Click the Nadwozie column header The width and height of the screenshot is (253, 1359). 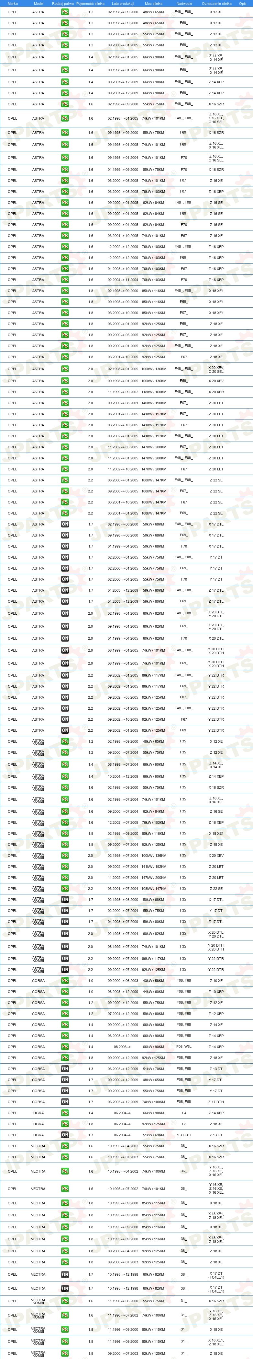tap(184, 3)
